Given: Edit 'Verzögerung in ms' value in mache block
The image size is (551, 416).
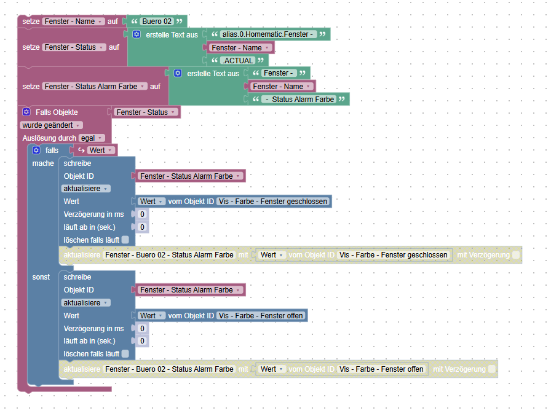Looking at the screenshot, I should [x=142, y=214].
